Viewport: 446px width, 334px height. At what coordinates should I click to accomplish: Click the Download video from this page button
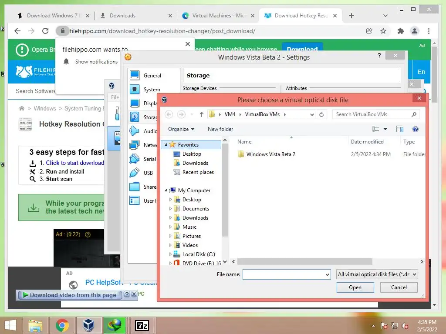[x=70, y=295]
